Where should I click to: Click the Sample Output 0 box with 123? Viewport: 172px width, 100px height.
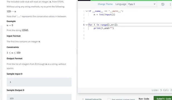[39, 97]
